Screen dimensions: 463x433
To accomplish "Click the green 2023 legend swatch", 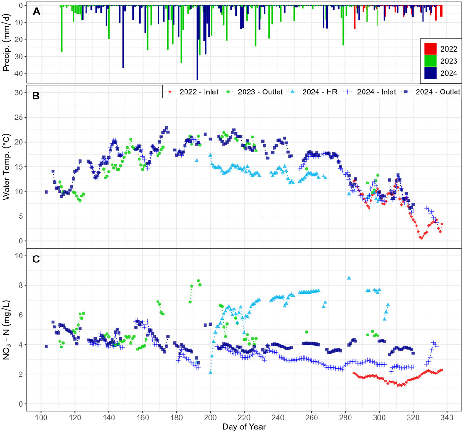I will click(431, 61).
